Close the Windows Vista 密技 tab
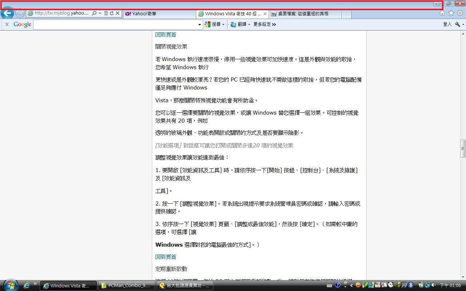466x291 pixels. point(265,14)
